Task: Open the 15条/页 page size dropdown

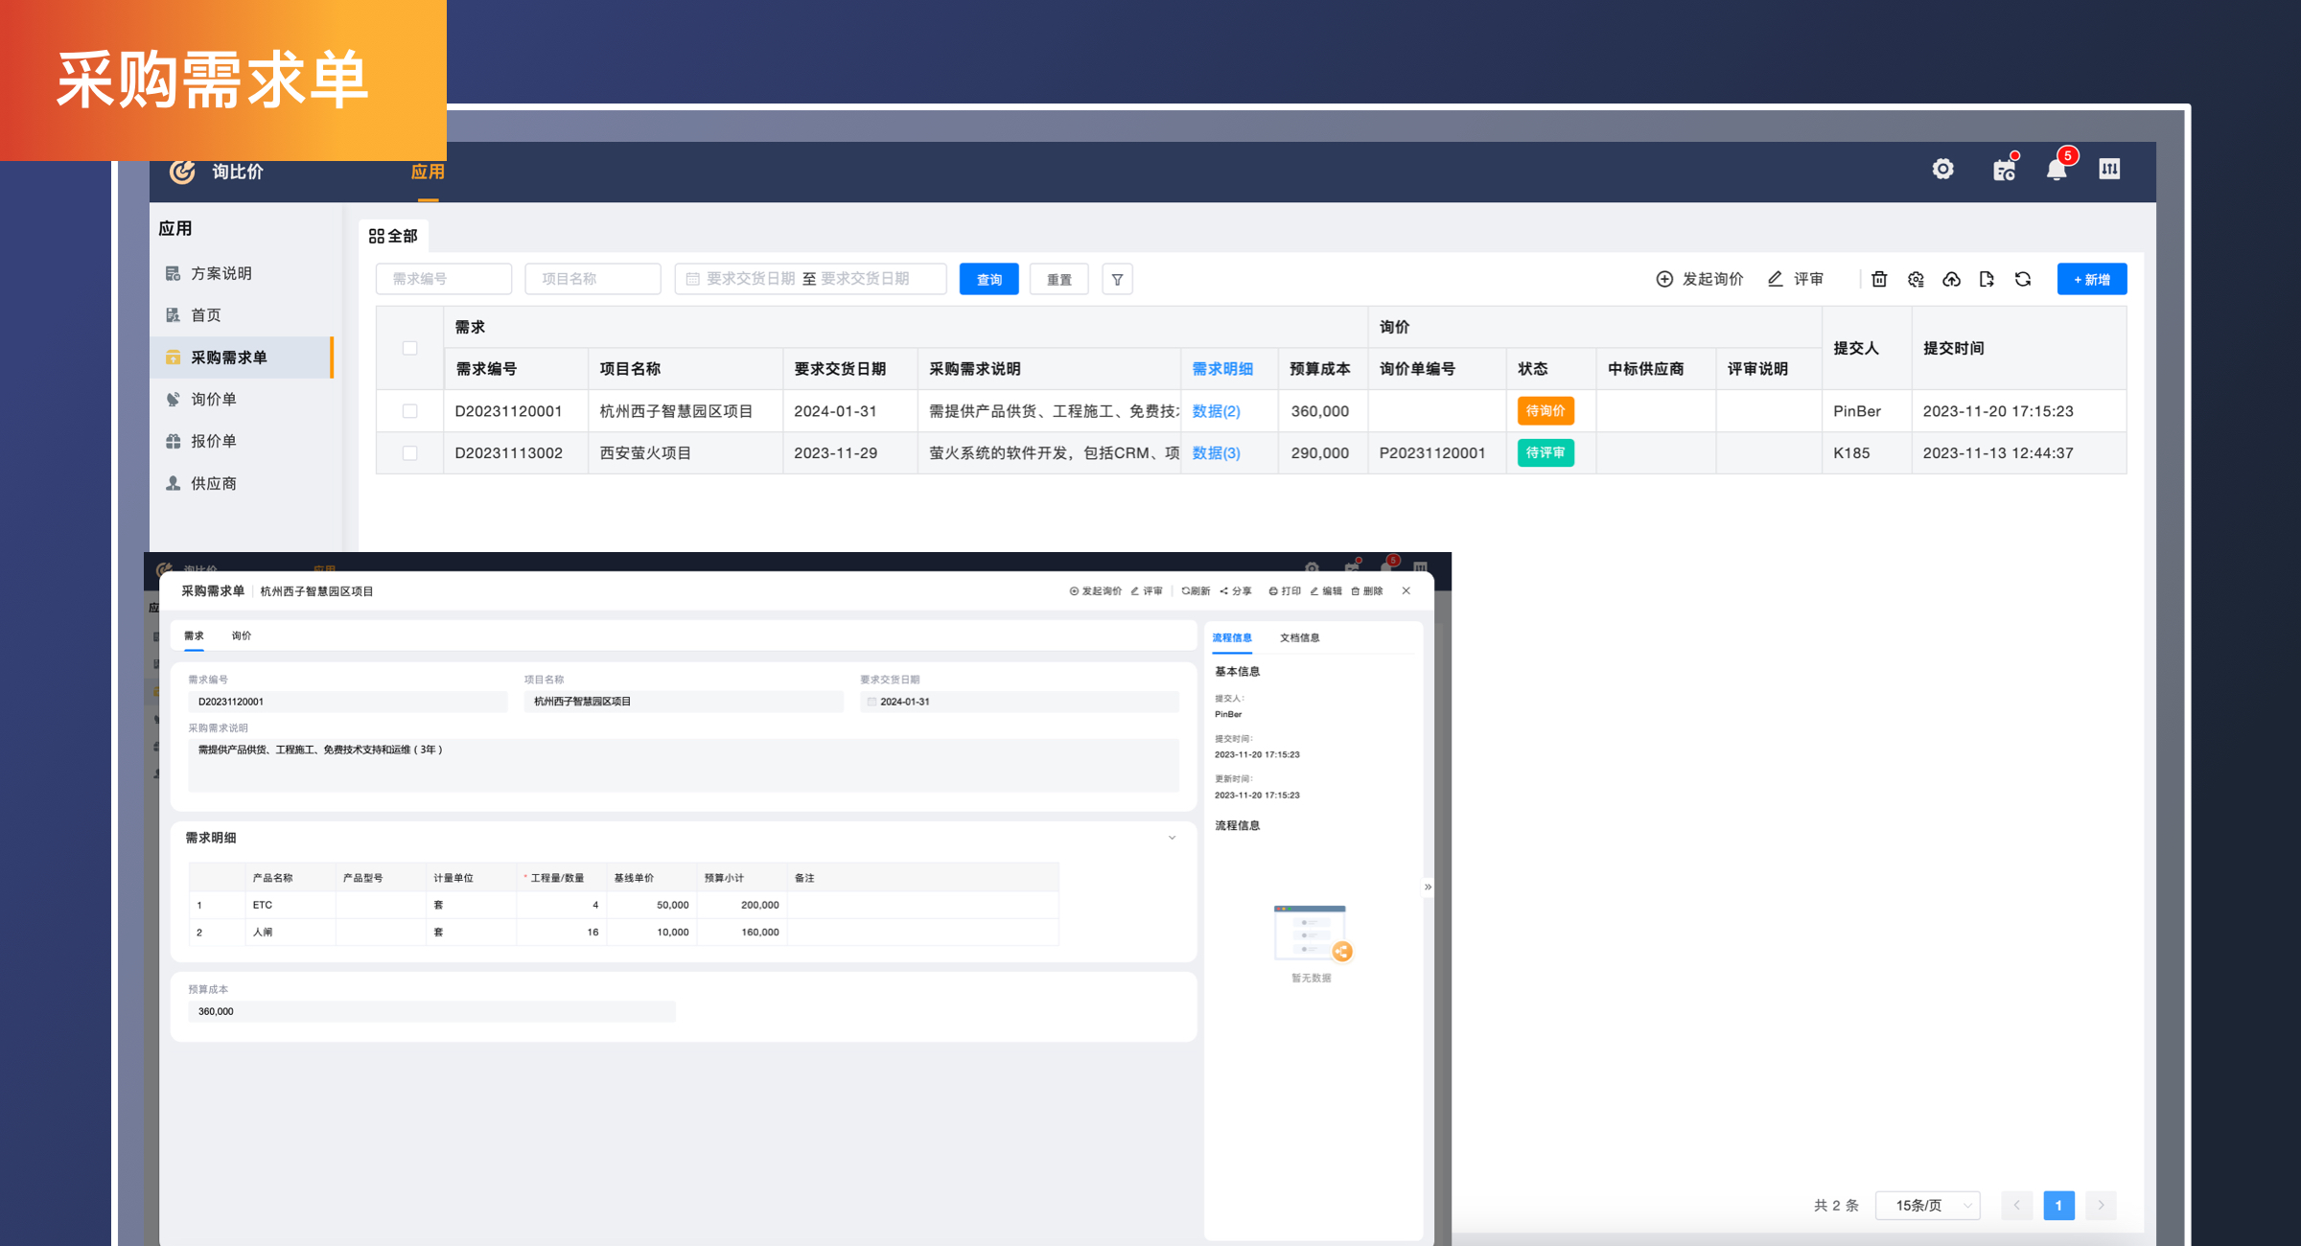Action: click(1928, 1205)
